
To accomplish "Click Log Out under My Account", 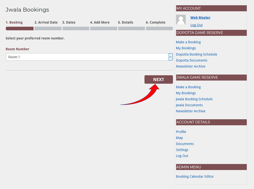I will tap(196, 25).
